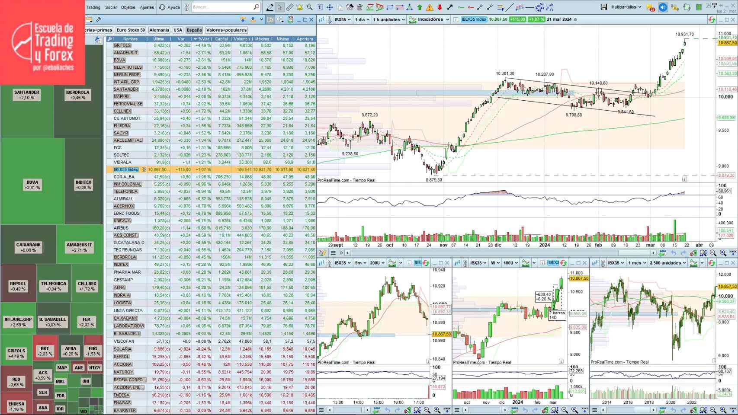Choose the red horizontal line tool
The image size is (738, 415).
click(471, 7)
